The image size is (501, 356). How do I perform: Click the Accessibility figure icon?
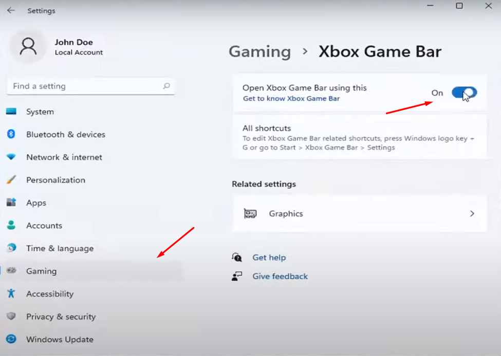click(11, 293)
